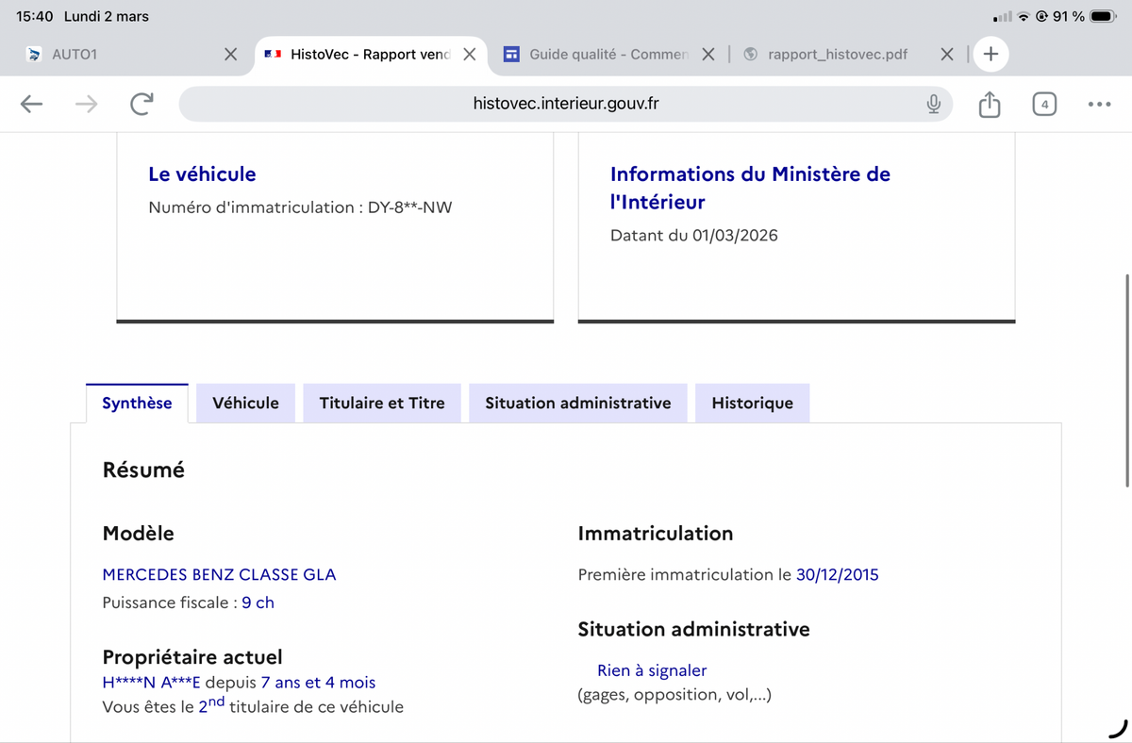Image resolution: width=1132 pixels, height=743 pixels.
Task: Open the tab overview showing 4 tabs
Action: tap(1043, 104)
